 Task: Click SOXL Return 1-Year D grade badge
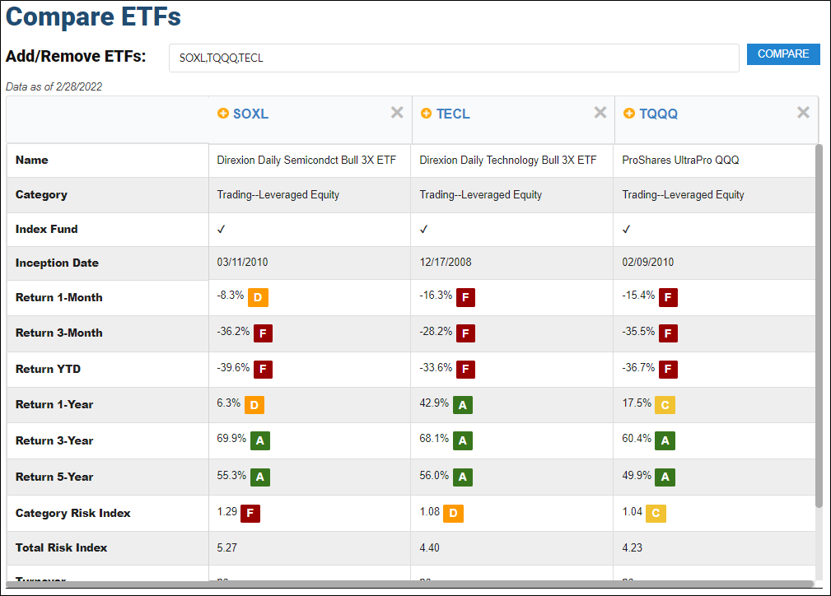coord(254,405)
